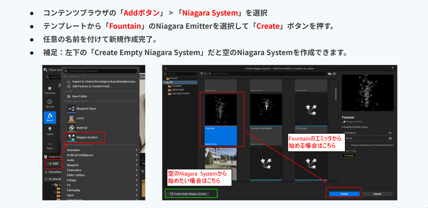Pick the Level asset icon

[71, 118]
